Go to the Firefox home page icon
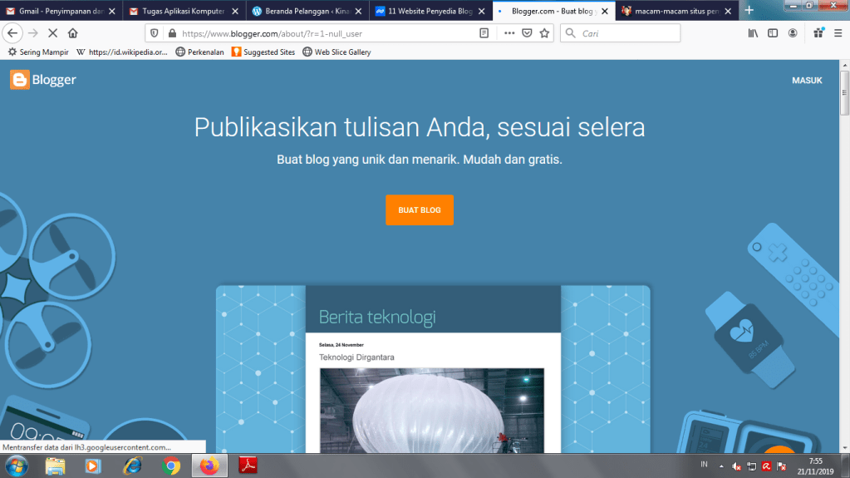This screenshot has height=478, width=850. click(x=73, y=33)
